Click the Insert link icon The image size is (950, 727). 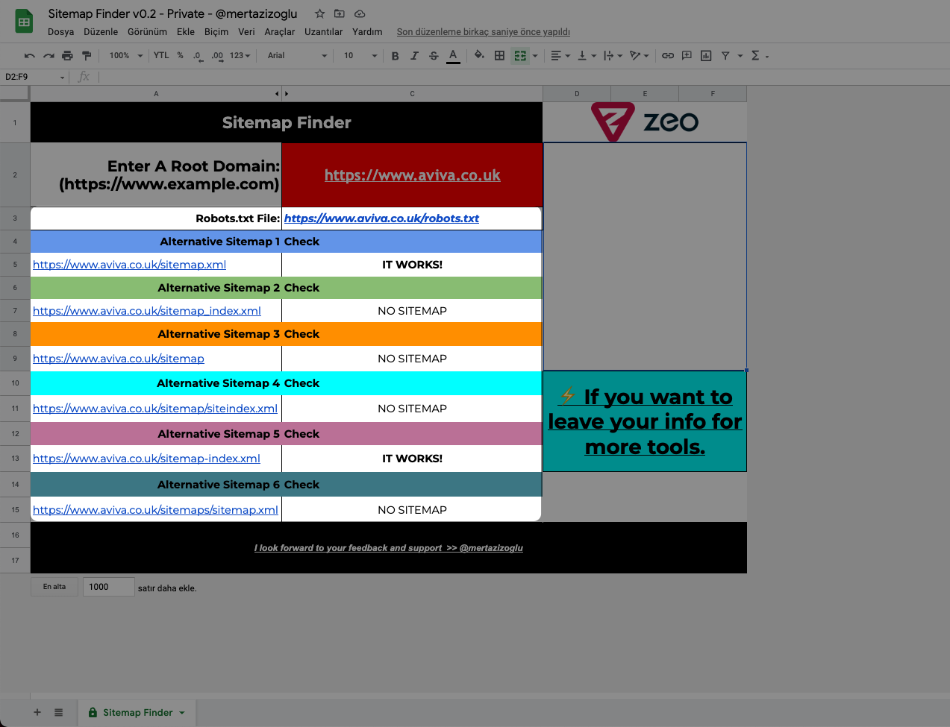[667, 56]
